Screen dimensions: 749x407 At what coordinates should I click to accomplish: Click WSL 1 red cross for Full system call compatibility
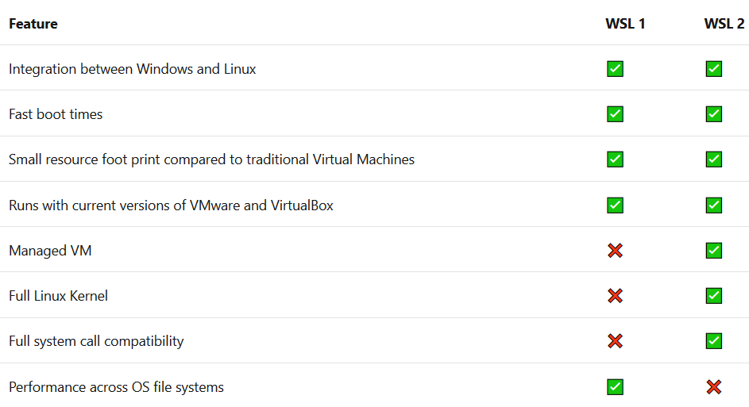[615, 341]
